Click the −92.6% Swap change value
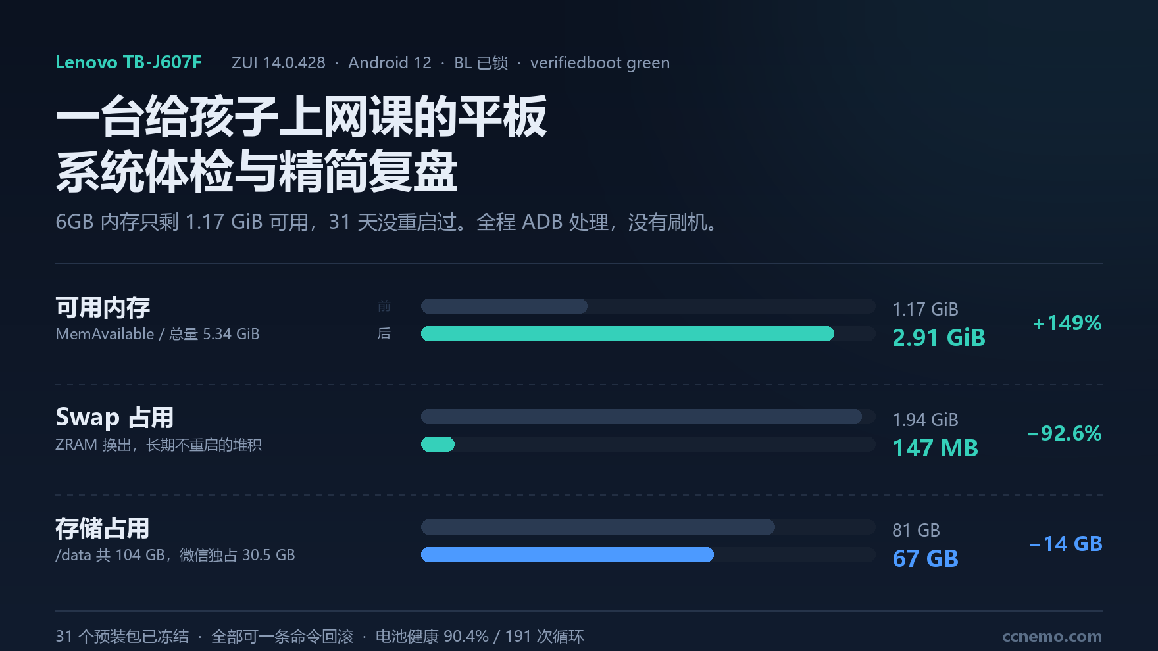 coord(1065,433)
